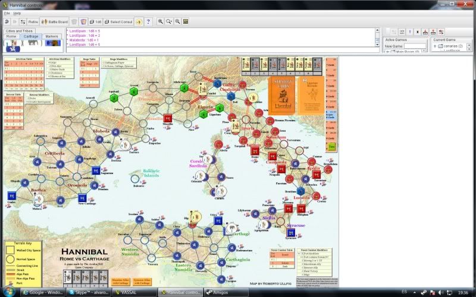476x297 pixels.
Task: Click the volume speaker tray icon
Action: click(441, 292)
